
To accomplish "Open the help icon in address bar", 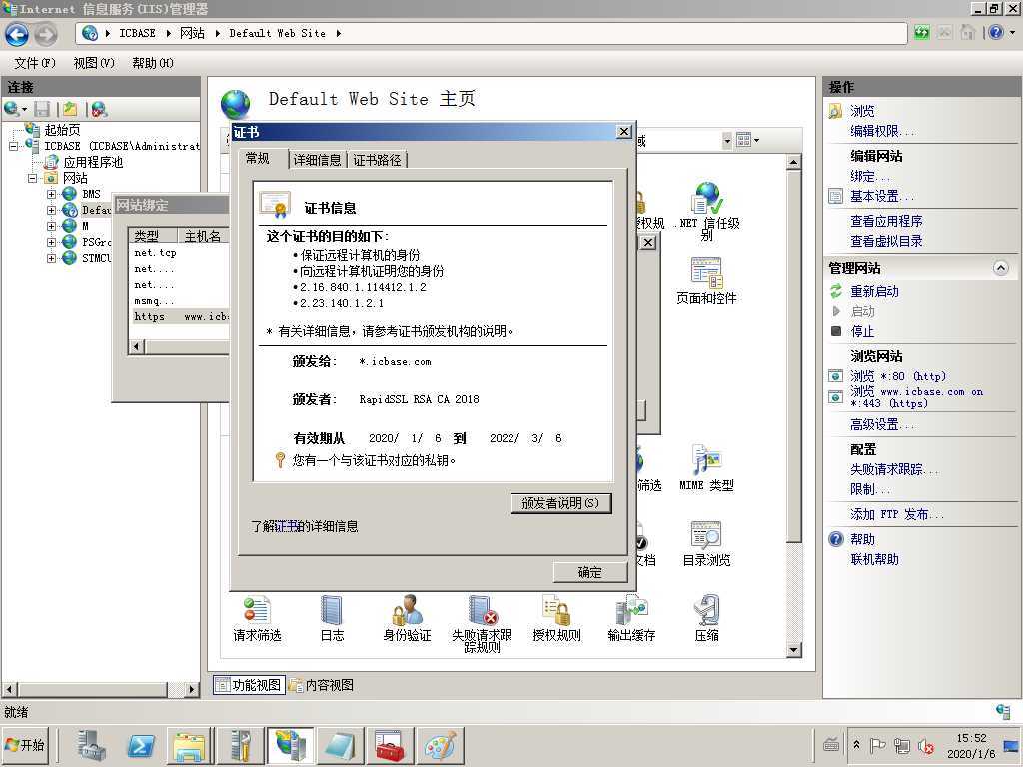I will tap(996, 33).
